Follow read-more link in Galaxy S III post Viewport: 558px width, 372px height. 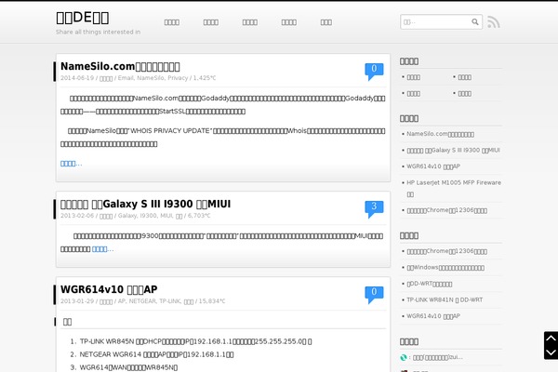click(103, 249)
